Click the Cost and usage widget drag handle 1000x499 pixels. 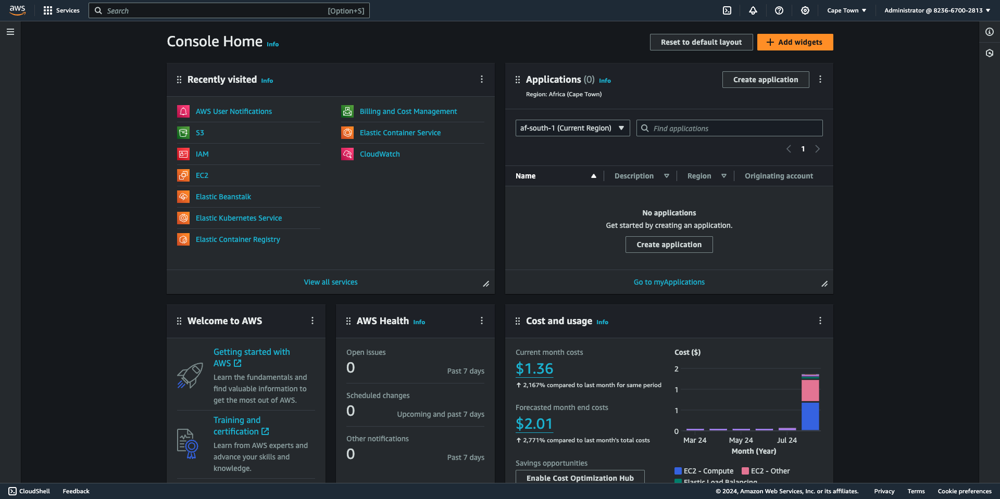[x=518, y=321]
